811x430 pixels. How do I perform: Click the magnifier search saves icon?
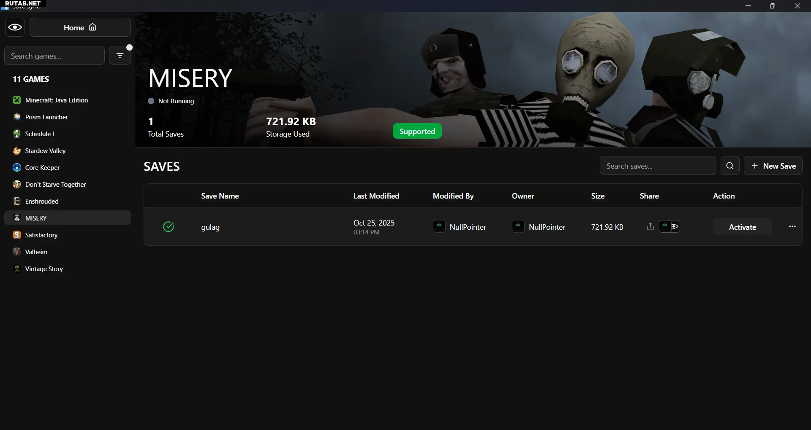pyautogui.click(x=729, y=166)
